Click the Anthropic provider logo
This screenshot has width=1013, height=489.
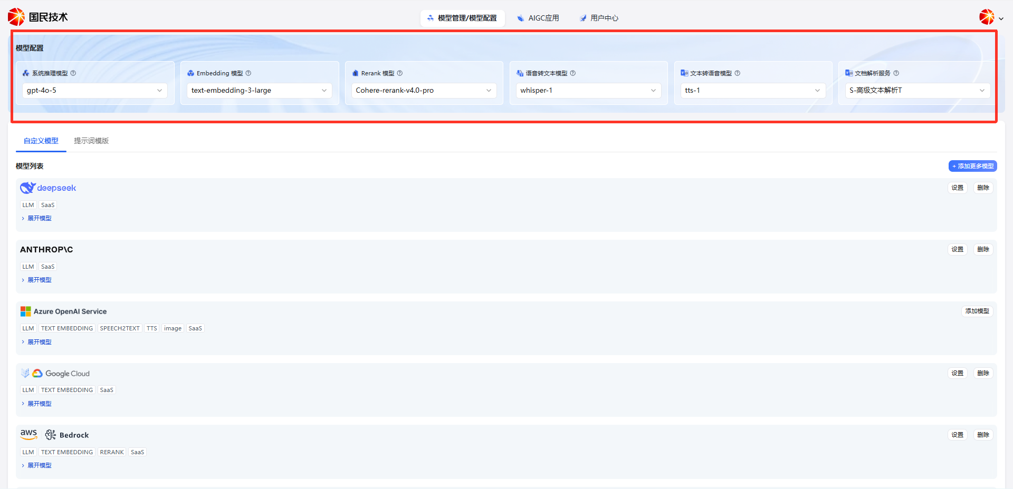(x=46, y=250)
